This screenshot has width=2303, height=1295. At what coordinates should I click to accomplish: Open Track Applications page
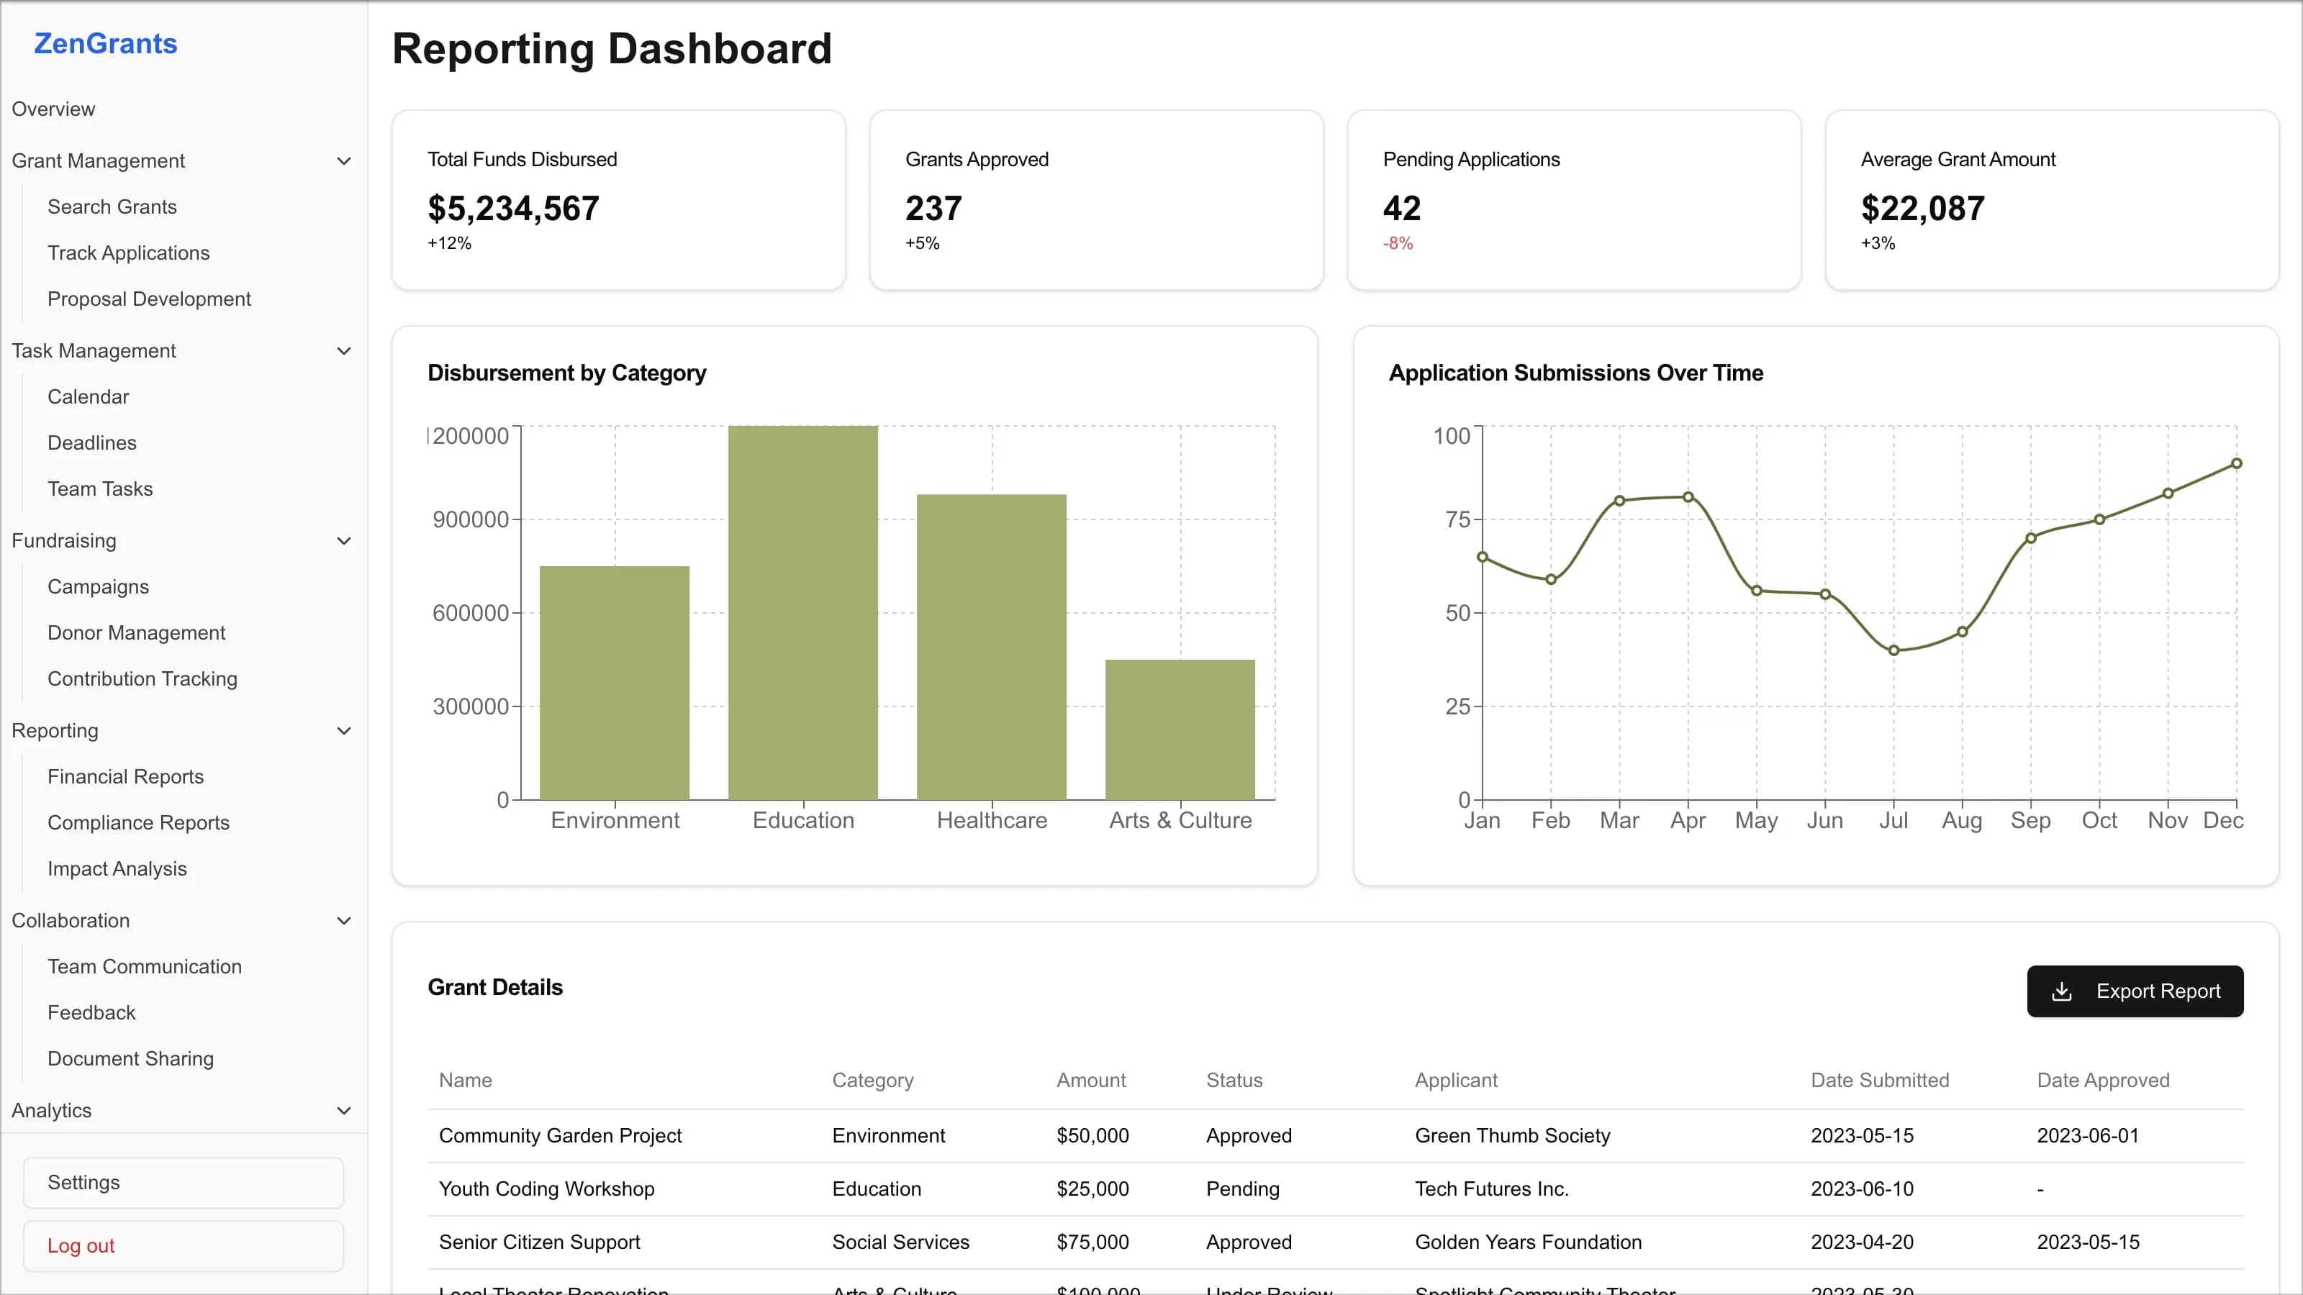129,253
